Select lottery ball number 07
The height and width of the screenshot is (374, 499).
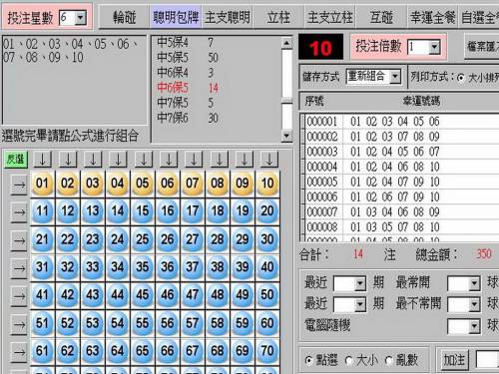(x=193, y=184)
